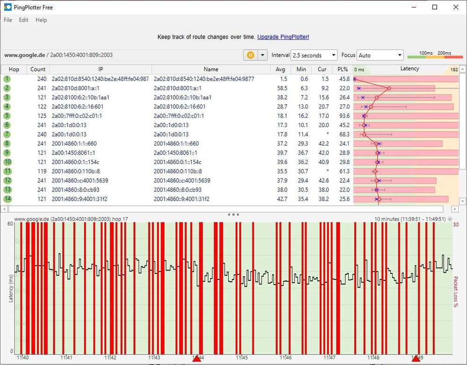
Task: Click the hop 1 green circle icon
Action: pyautogui.click(x=7, y=79)
